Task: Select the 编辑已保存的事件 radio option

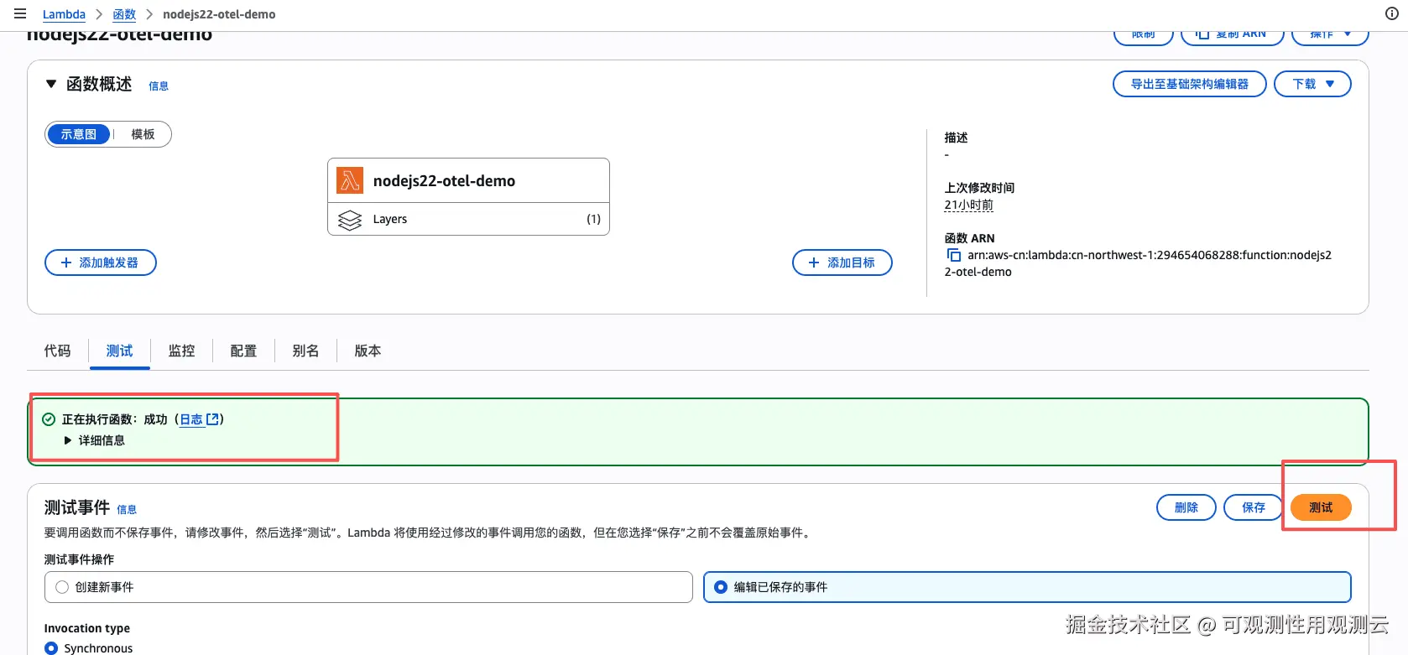Action: pyautogui.click(x=1027, y=587)
